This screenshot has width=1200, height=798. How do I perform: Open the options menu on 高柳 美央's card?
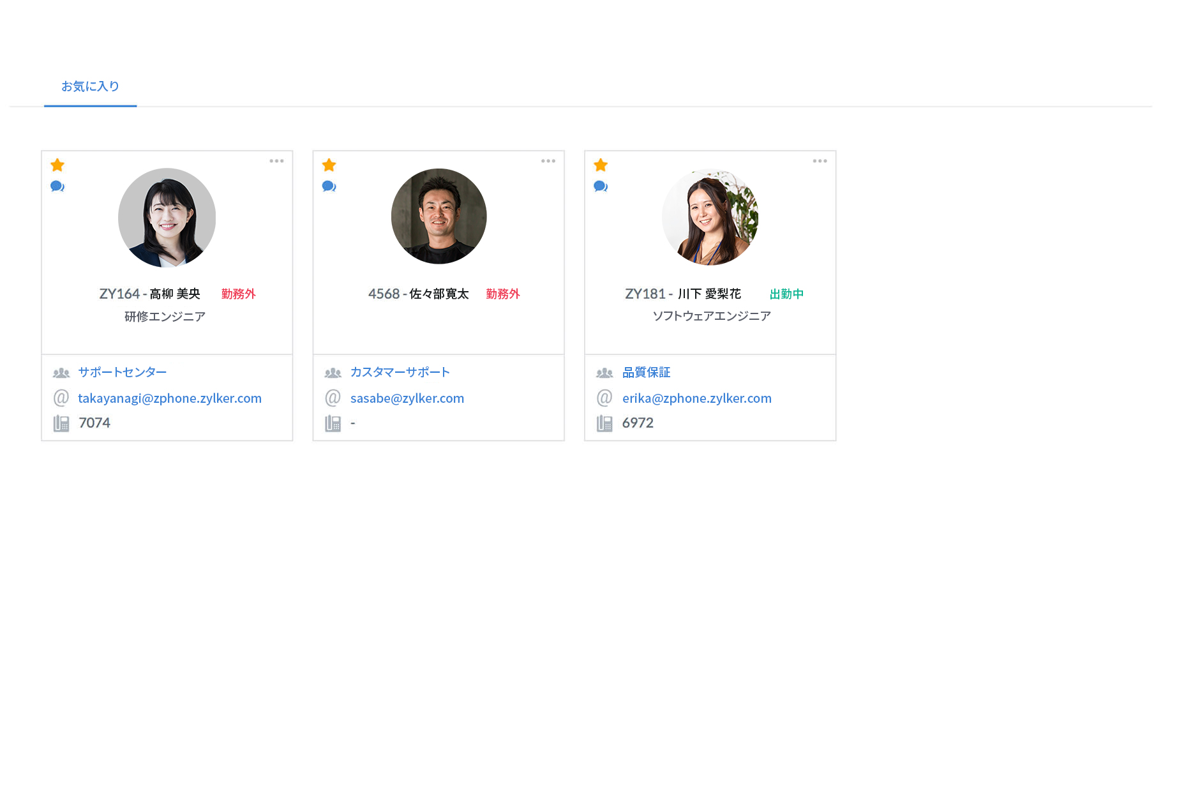[x=276, y=161]
